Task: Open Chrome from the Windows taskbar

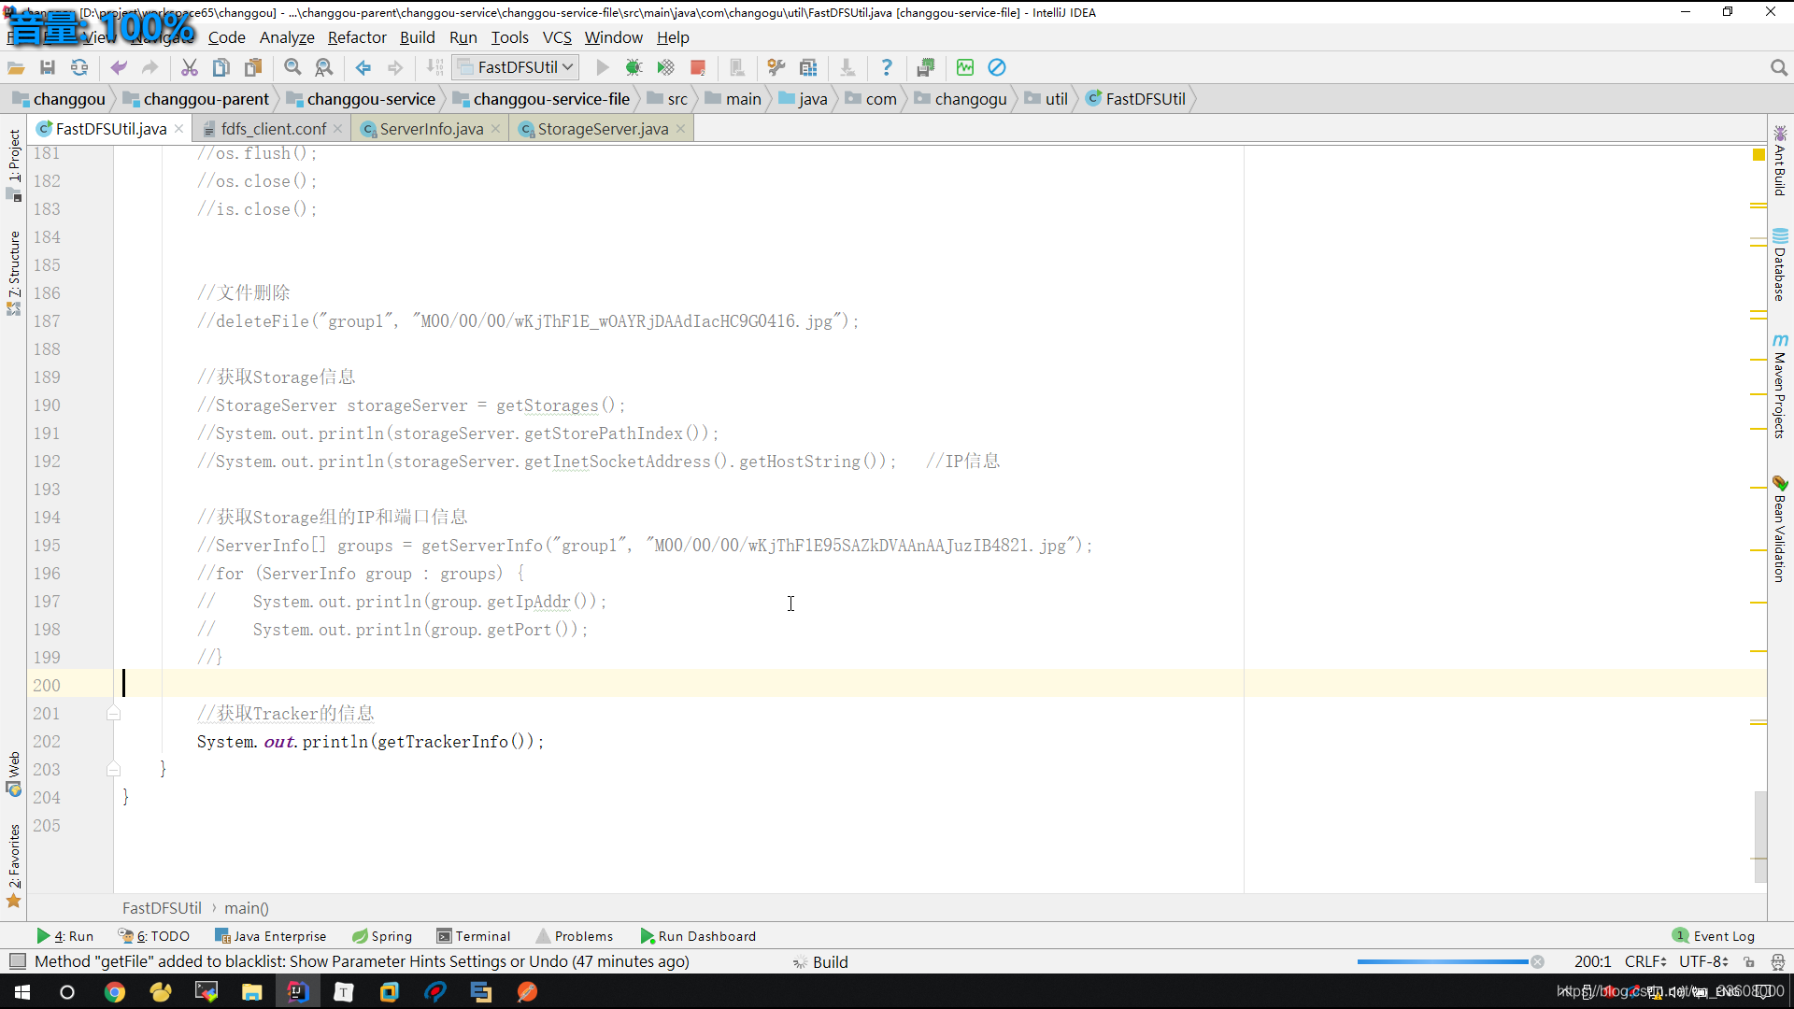Action: pyautogui.click(x=114, y=992)
